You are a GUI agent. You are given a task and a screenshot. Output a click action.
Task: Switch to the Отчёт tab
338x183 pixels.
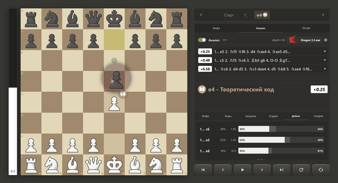(x=306, y=28)
